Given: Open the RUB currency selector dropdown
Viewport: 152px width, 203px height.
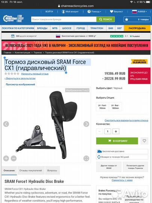Looking at the screenshot, I should [139, 12].
